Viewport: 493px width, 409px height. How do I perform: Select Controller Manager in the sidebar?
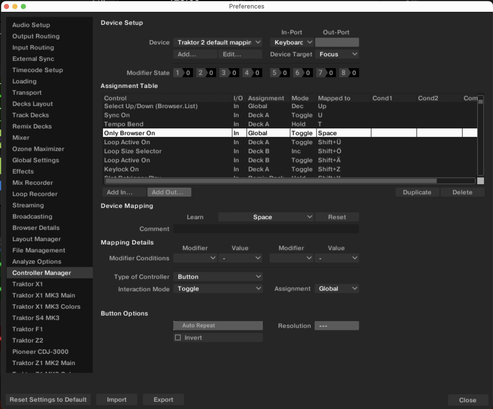tap(49, 273)
